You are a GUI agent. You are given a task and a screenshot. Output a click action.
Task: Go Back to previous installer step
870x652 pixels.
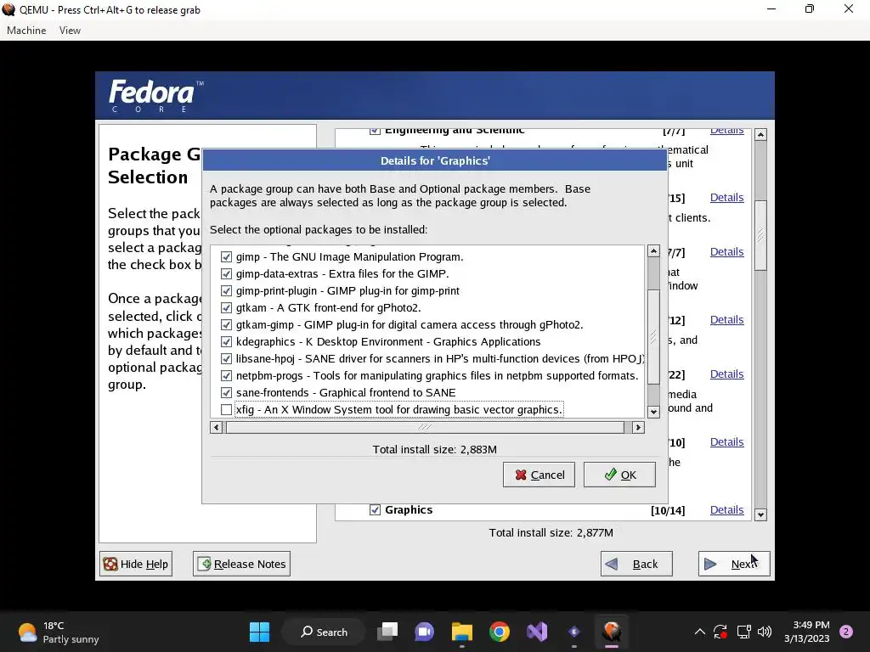click(x=636, y=564)
